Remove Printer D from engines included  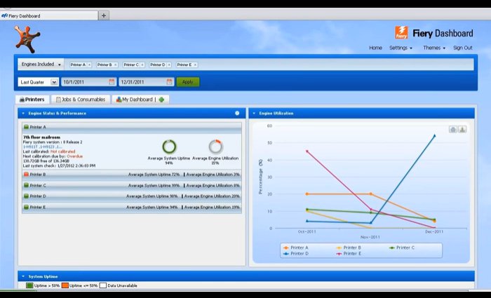pos(169,65)
